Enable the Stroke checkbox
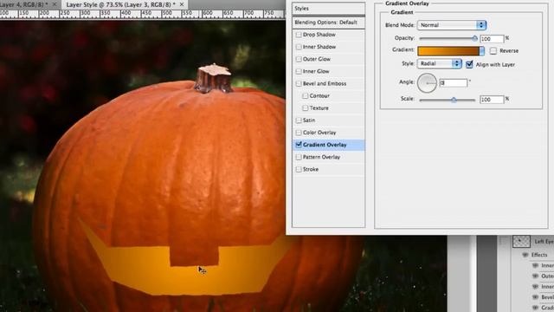 (x=299, y=170)
